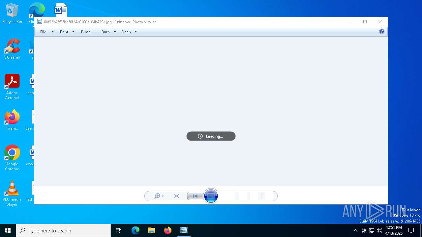This screenshot has height=237, width=422.
Task: Click the Photo Viewer taskbar button
Action: (184, 230)
